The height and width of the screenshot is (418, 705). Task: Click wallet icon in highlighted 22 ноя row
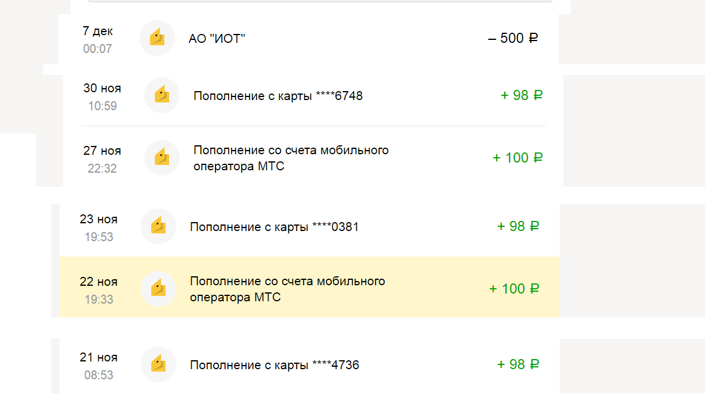pyautogui.click(x=158, y=289)
